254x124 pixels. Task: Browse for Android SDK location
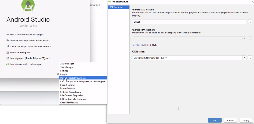(x=250, y=21)
